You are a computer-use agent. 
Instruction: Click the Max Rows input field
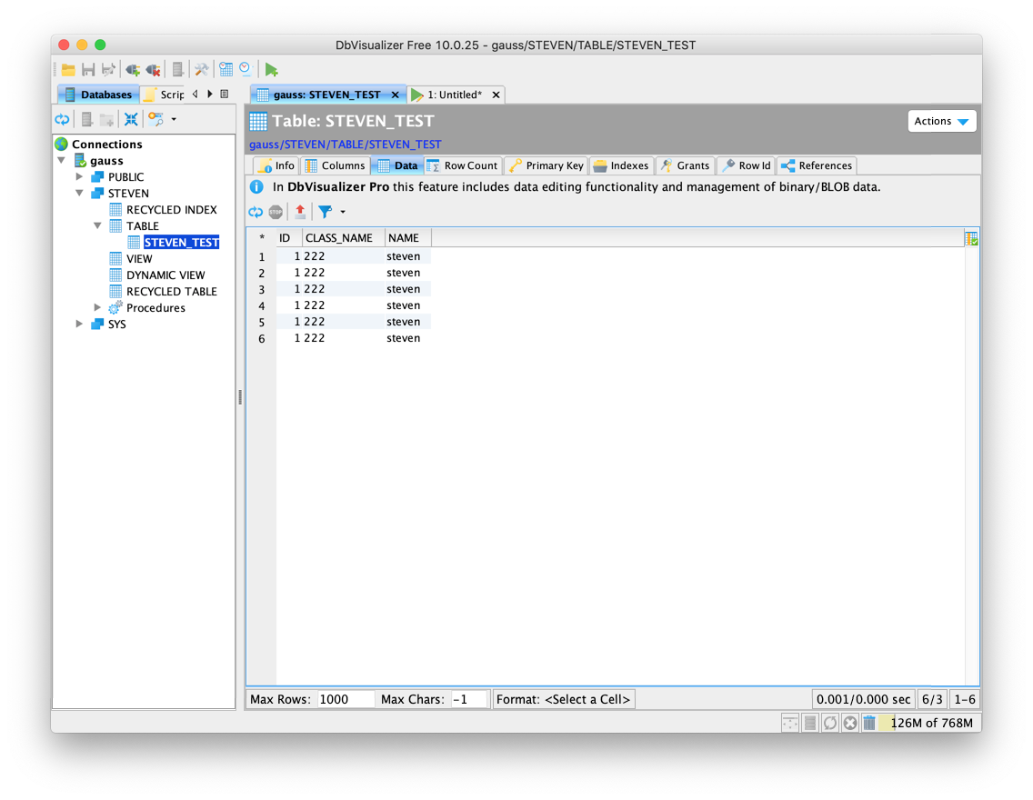point(346,699)
